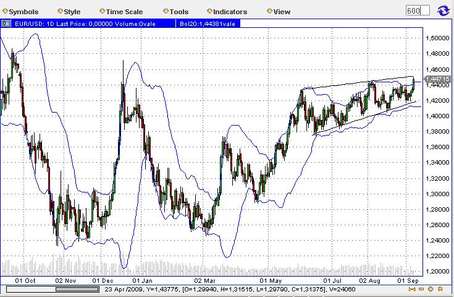Open the View menu
The image size is (454, 297).
click(x=279, y=12)
